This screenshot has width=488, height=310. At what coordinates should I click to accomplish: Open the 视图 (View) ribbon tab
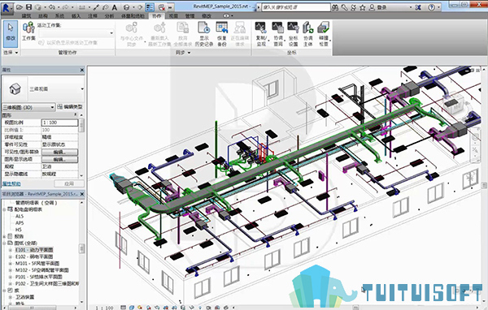pos(174,16)
